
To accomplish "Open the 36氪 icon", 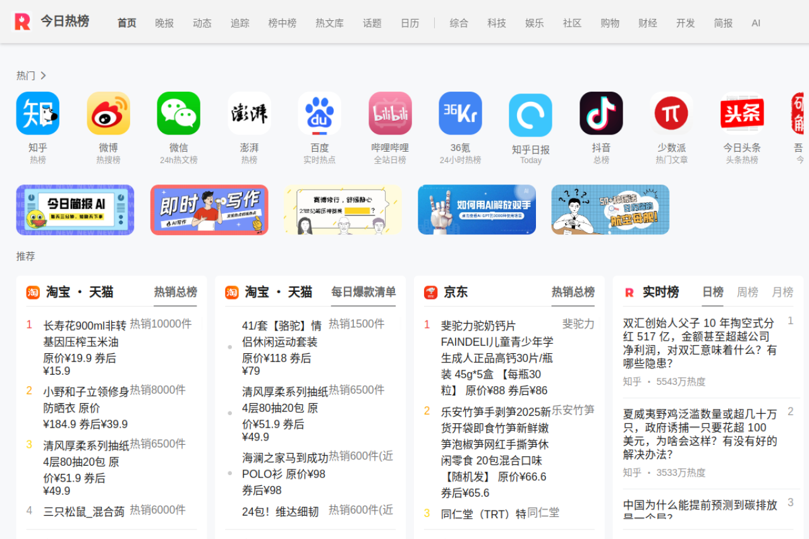I will coord(461,113).
